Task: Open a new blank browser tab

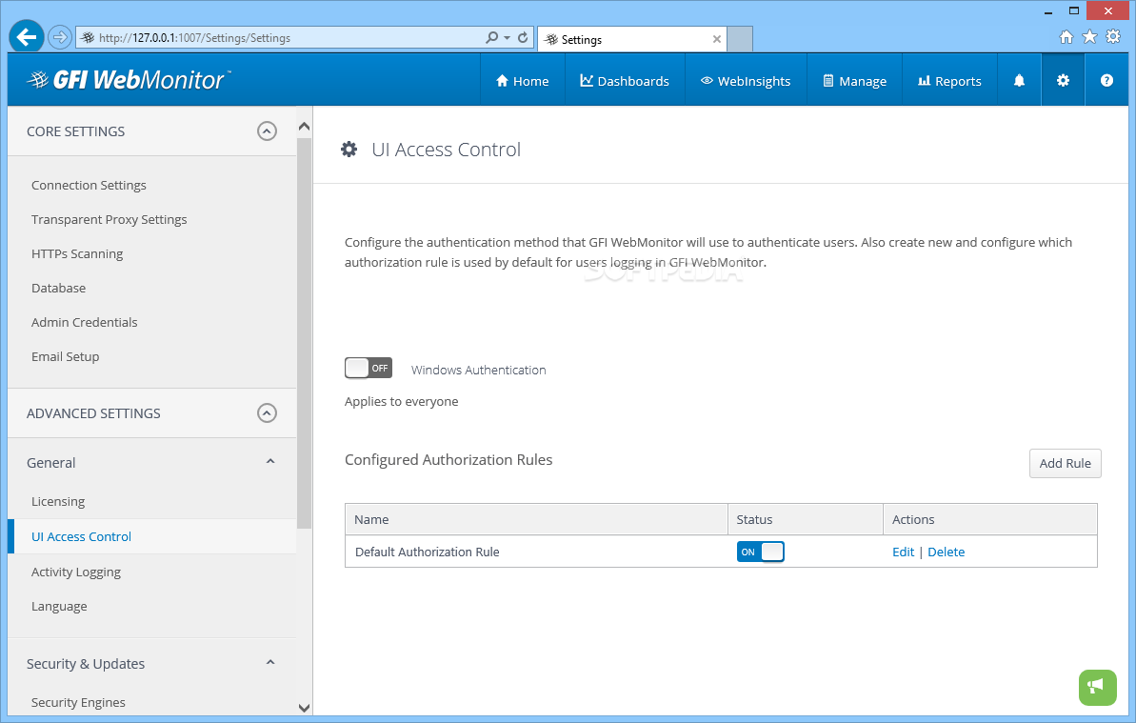Action: (x=740, y=39)
